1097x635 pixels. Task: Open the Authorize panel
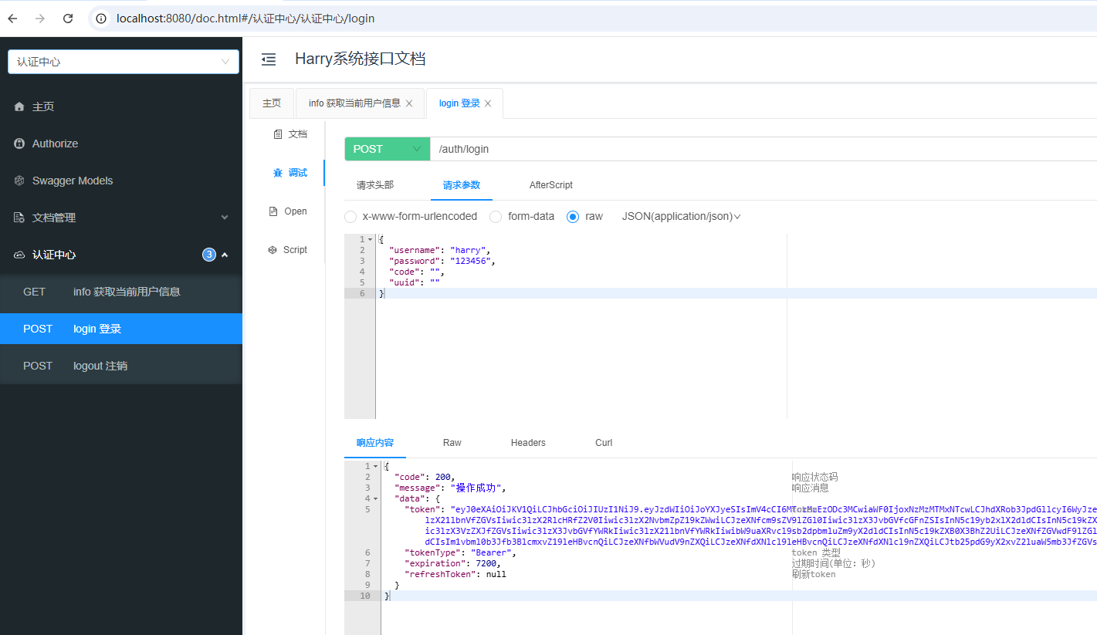point(56,143)
